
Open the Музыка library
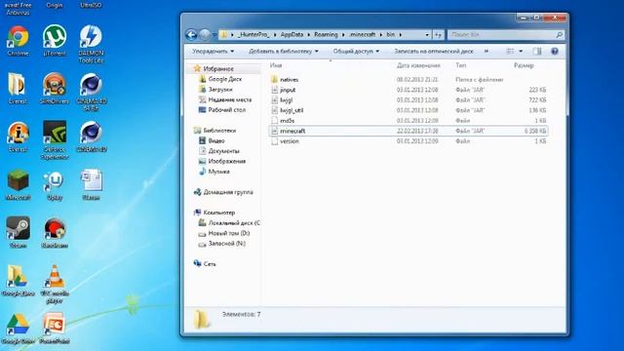(218, 172)
